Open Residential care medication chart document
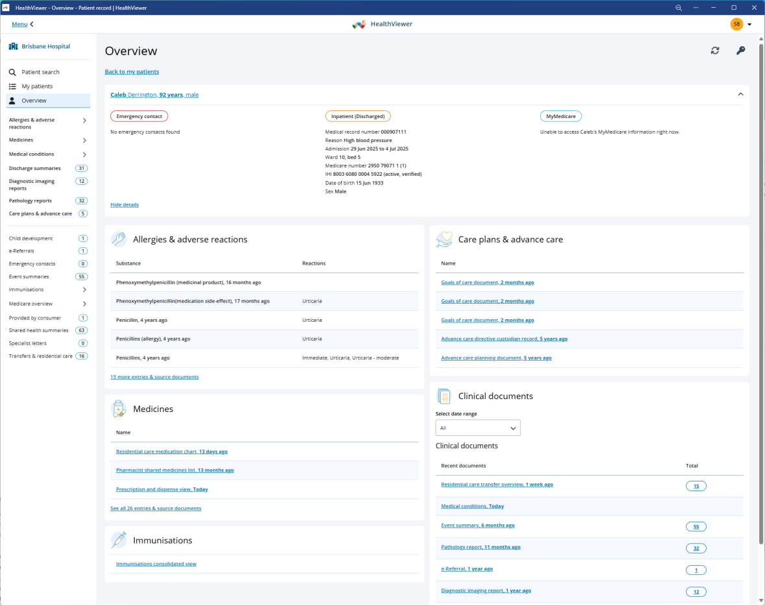Viewport: 765px width, 606px height. click(x=171, y=452)
